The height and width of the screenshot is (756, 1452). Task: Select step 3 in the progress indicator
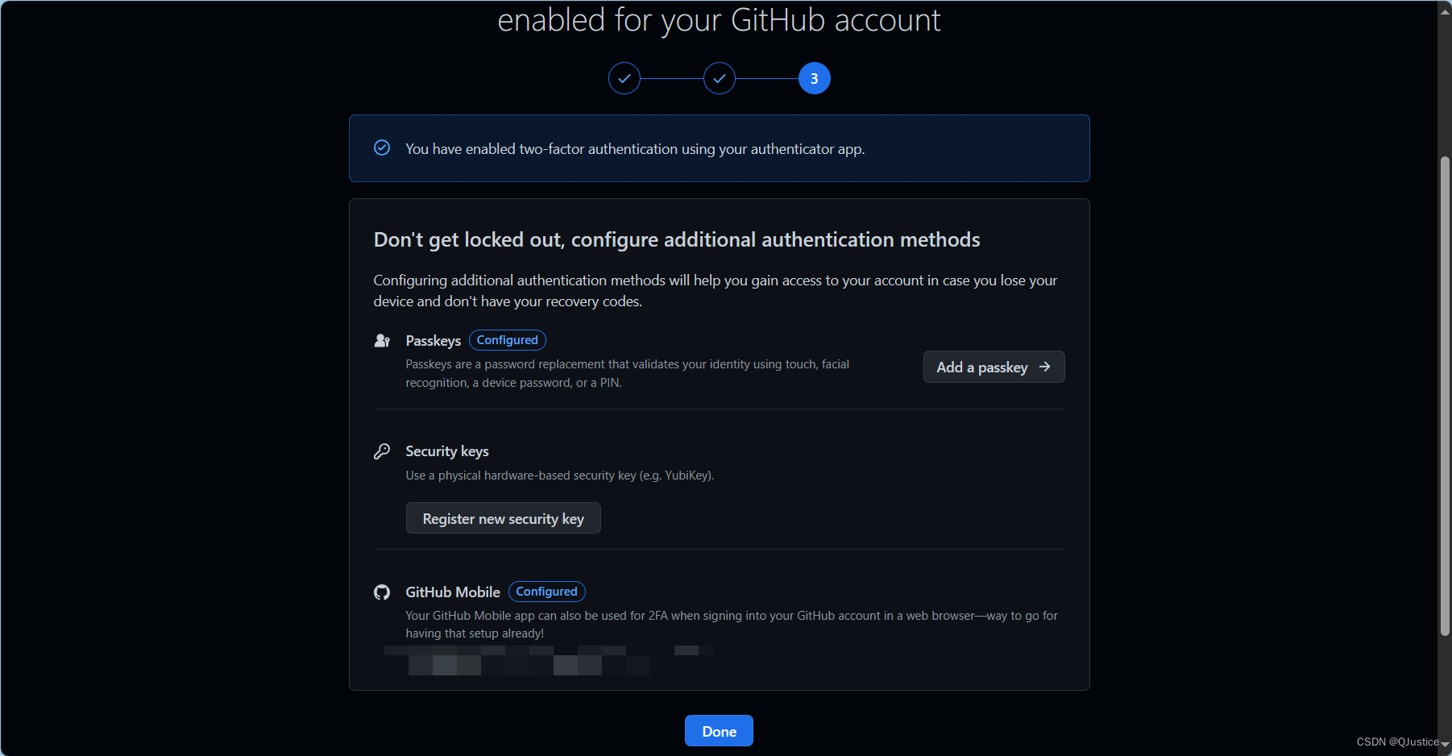point(814,78)
